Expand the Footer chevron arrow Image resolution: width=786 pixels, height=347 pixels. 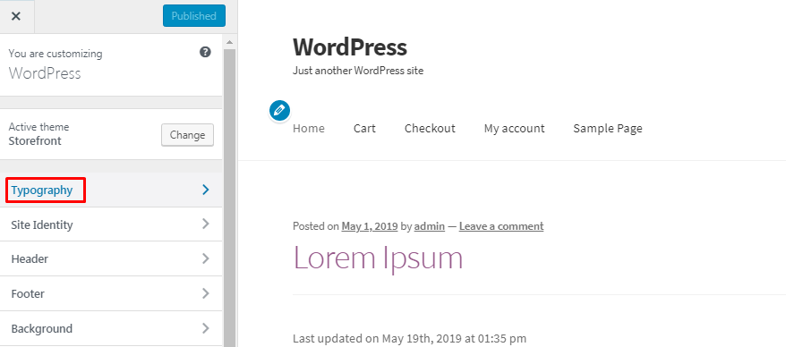point(206,293)
